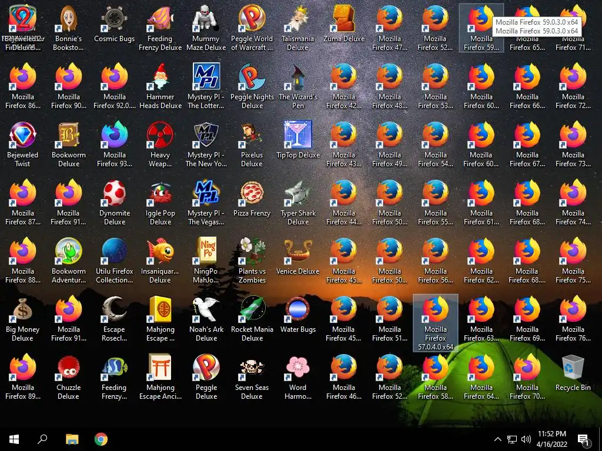602x451 pixels.
Task: Click Mozilla Firefox 70 shortcut
Action: [x=527, y=377]
